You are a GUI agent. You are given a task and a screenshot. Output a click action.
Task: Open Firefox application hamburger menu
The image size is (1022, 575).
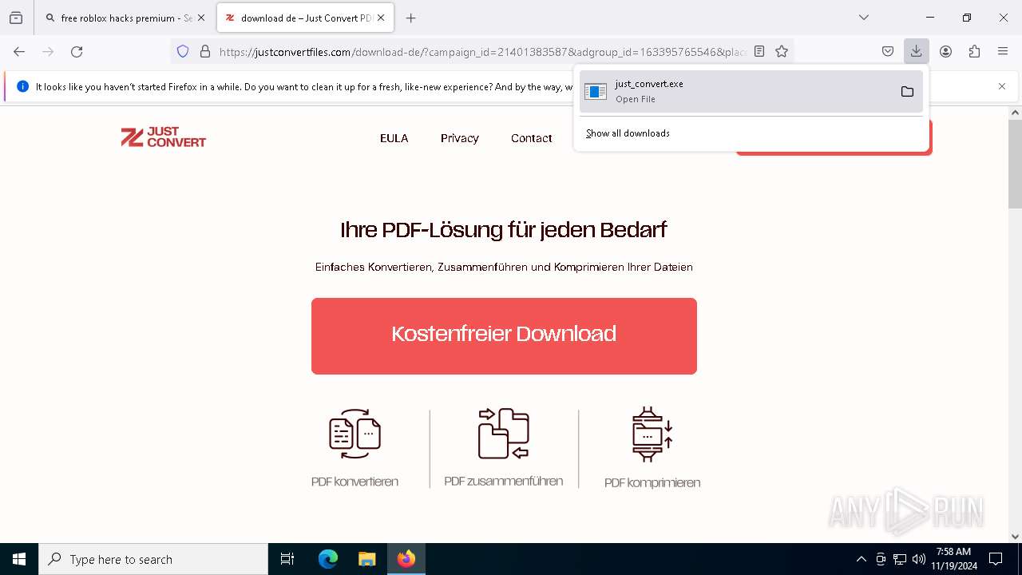click(x=1003, y=52)
